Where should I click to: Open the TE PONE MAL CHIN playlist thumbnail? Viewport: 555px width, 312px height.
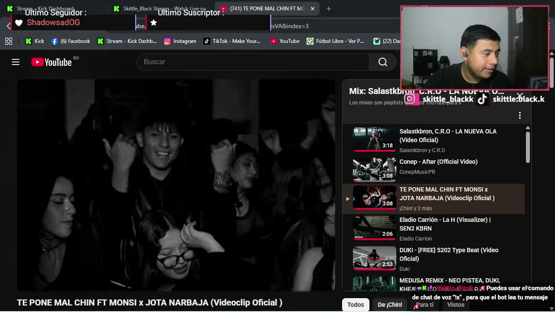click(x=375, y=198)
